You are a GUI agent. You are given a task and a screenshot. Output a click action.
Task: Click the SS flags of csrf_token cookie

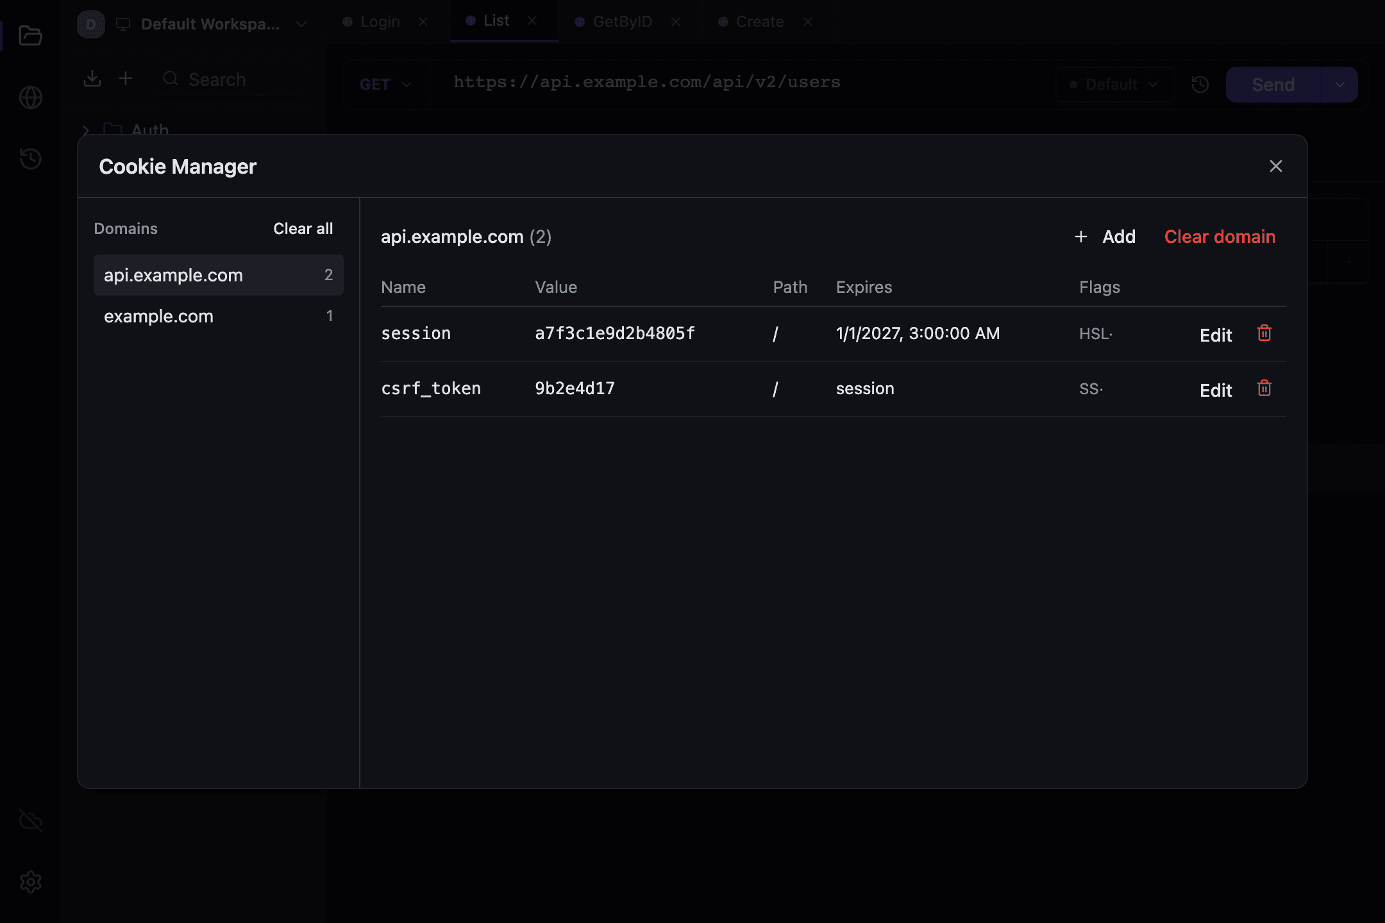[x=1091, y=389]
